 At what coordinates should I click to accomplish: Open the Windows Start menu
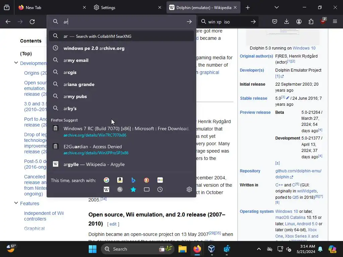coord(92,249)
